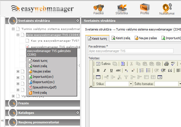Collapse the editor toolbar arrow
Screen dimensions: 181x127
tap(91, 86)
